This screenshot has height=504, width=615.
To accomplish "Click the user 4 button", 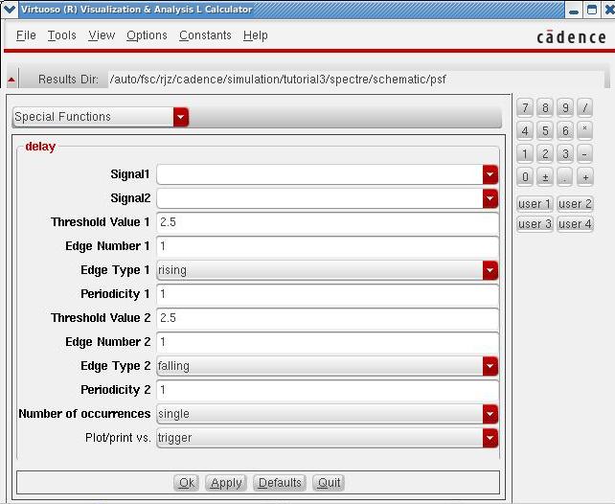I will tap(575, 224).
